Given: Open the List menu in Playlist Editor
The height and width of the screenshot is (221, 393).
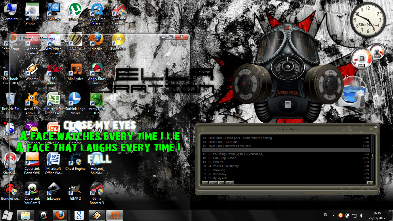Looking at the screenshot, I should pyautogui.click(x=371, y=183).
